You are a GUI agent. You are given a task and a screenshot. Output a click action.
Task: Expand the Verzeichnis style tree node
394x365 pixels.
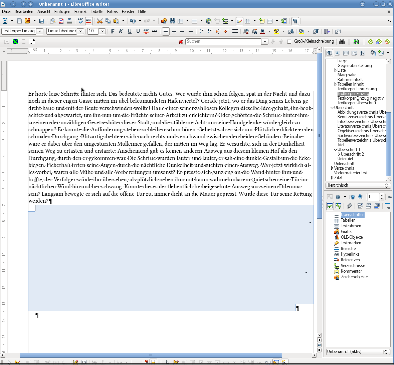332,168
